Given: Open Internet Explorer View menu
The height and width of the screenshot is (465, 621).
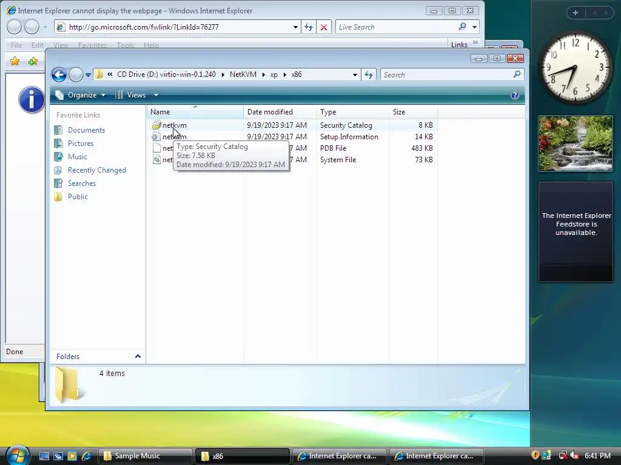Looking at the screenshot, I should click(x=61, y=45).
